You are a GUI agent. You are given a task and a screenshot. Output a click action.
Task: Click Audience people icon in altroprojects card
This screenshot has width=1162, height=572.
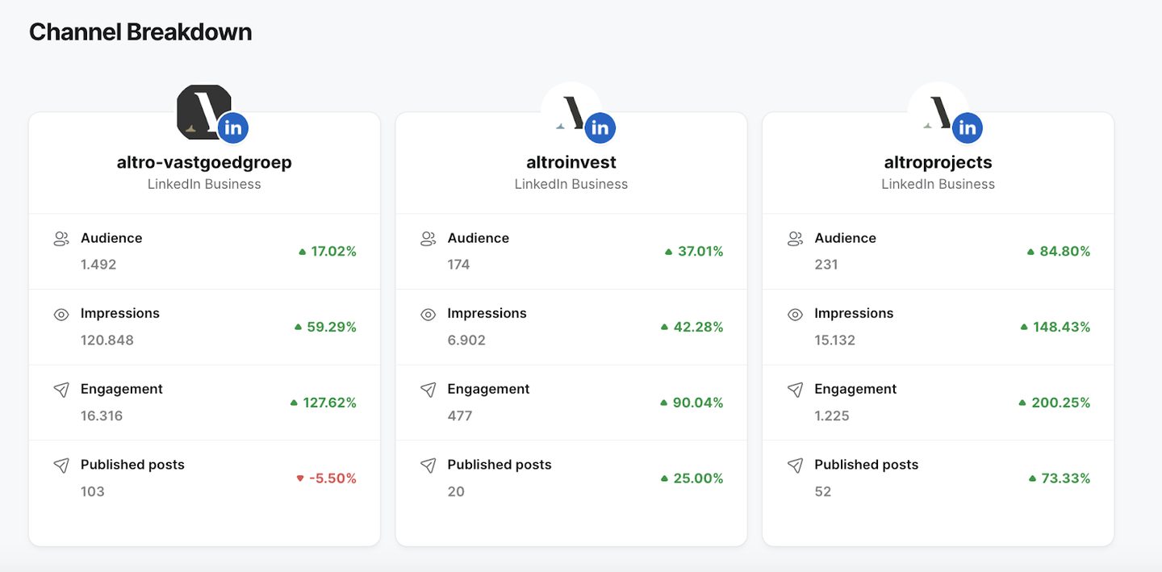click(795, 239)
